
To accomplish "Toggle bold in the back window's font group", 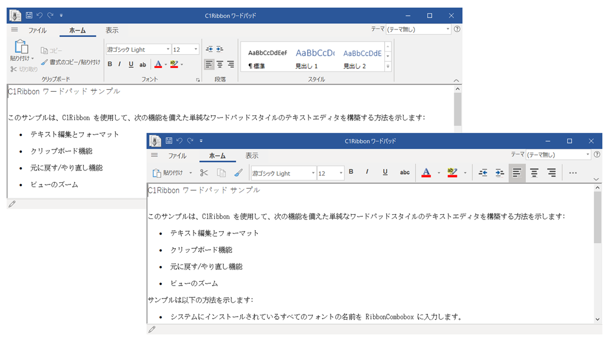I will (x=110, y=64).
